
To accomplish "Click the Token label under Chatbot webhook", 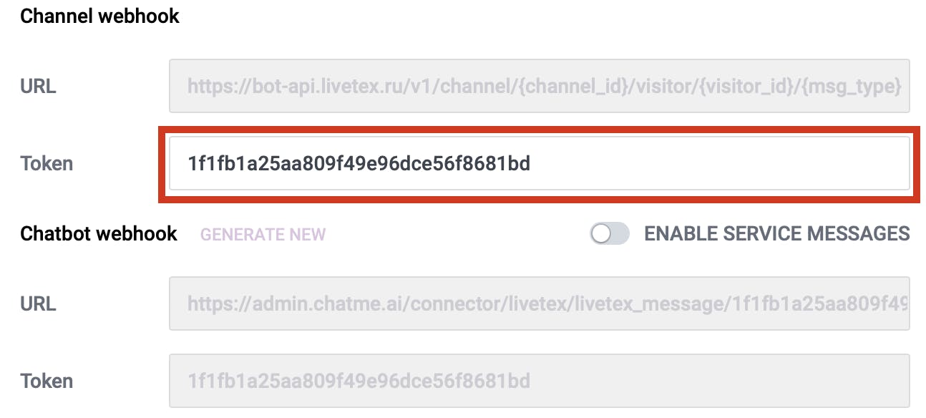I will [47, 381].
